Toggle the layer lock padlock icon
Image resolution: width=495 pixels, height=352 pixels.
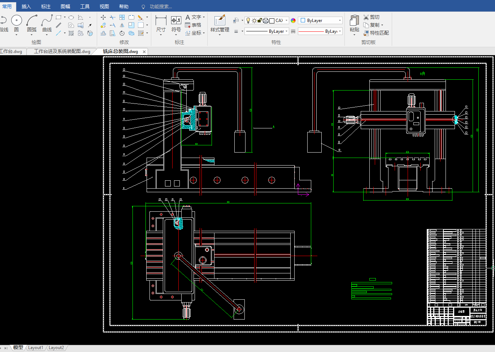260,21
